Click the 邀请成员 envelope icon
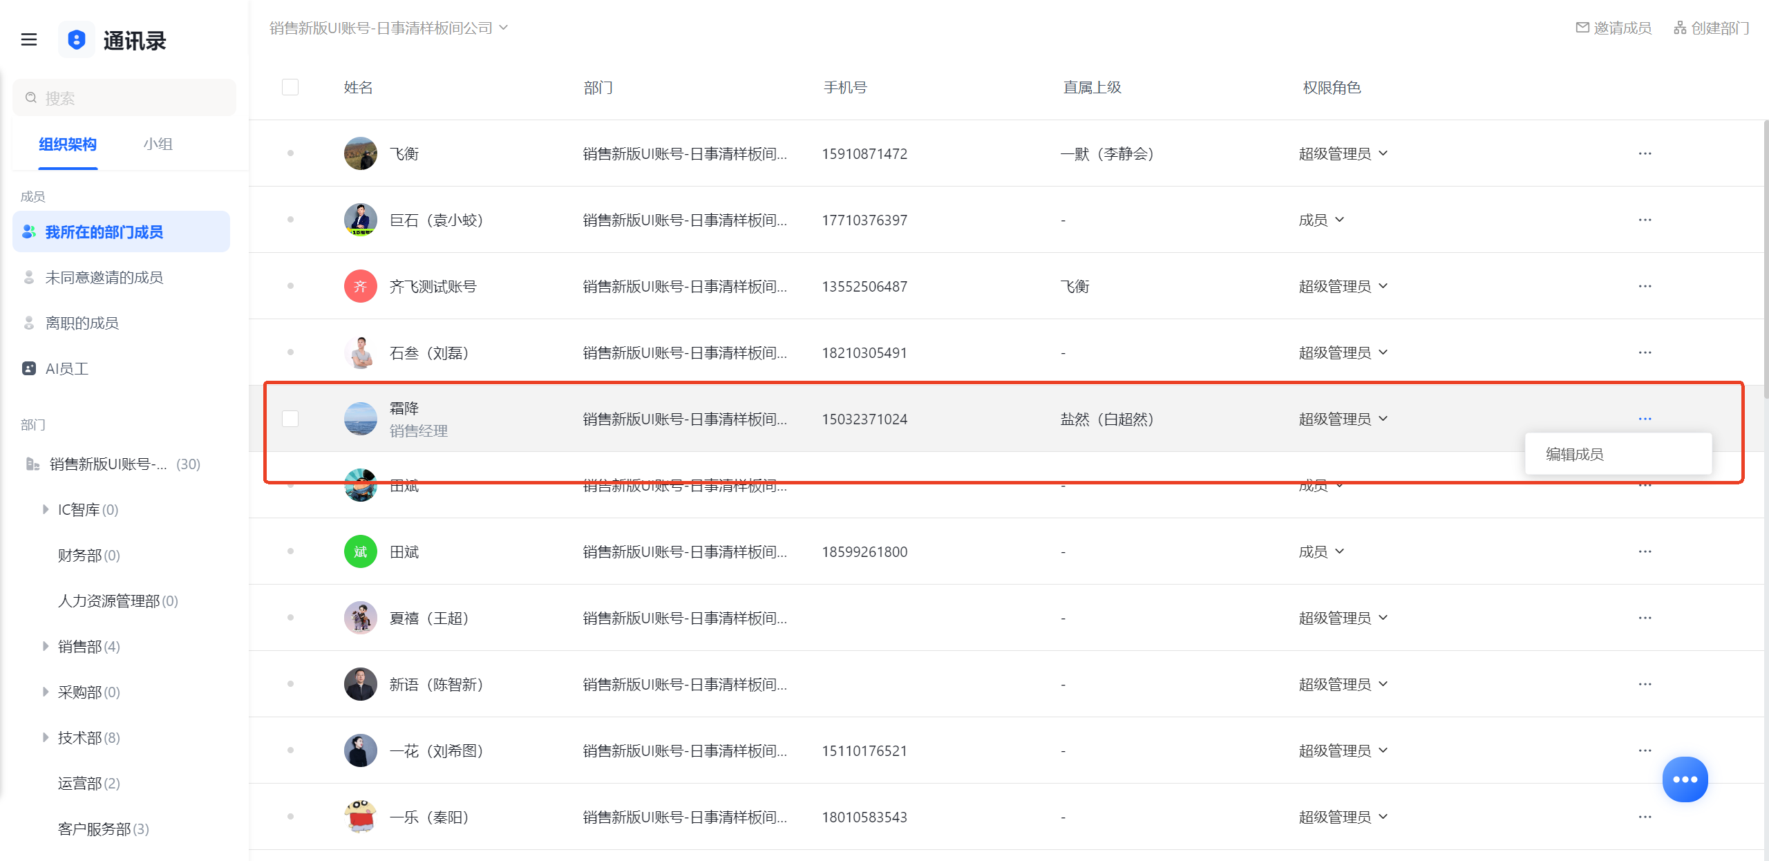The height and width of the screenshot is (861, 1769). [1582, 28]
